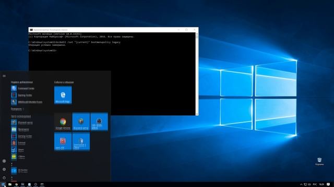Launch the Google Chrome tile

coord(63,122)
